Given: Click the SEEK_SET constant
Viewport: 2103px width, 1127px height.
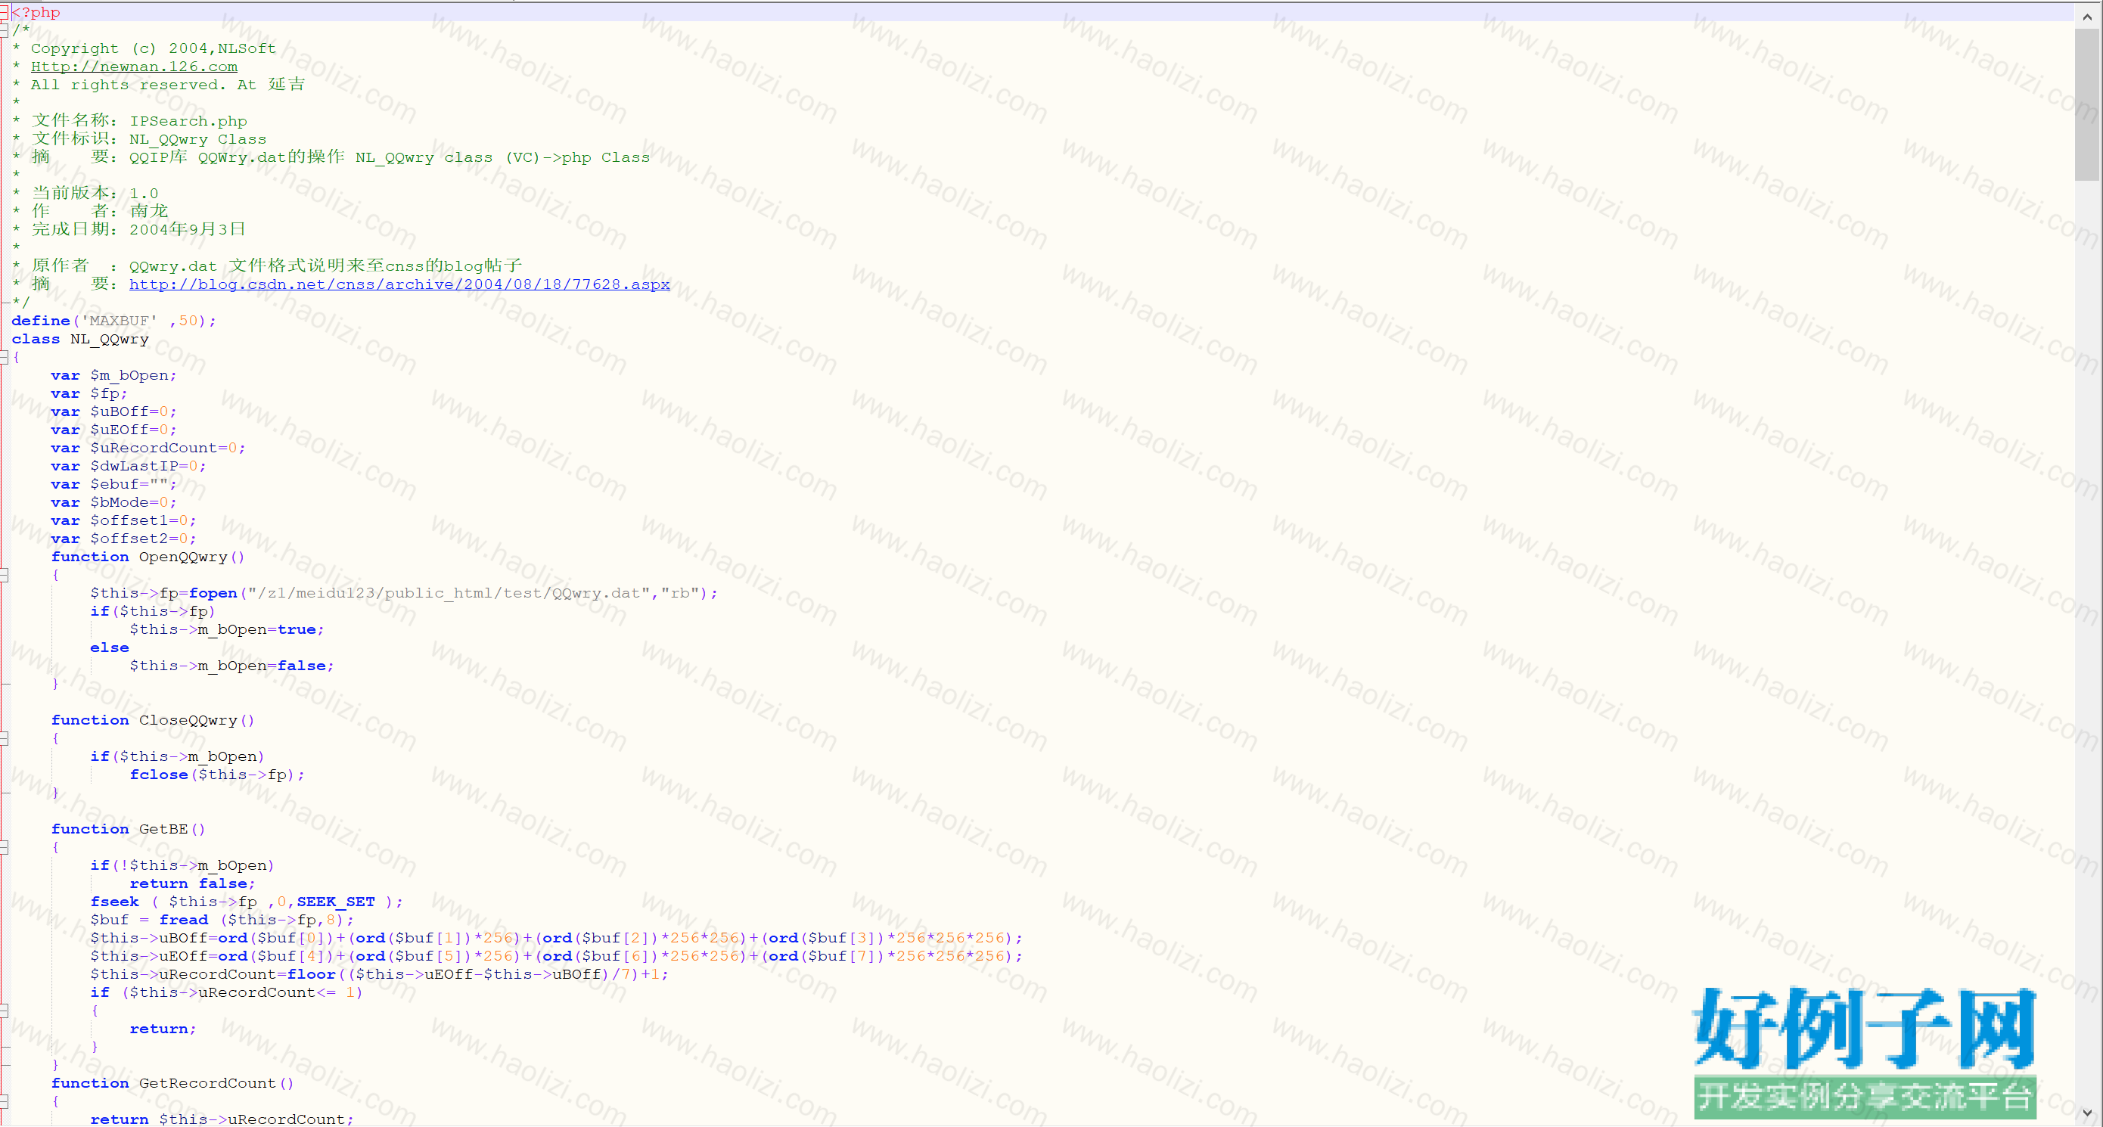Looking at the screenshot, I should [336, 902].
